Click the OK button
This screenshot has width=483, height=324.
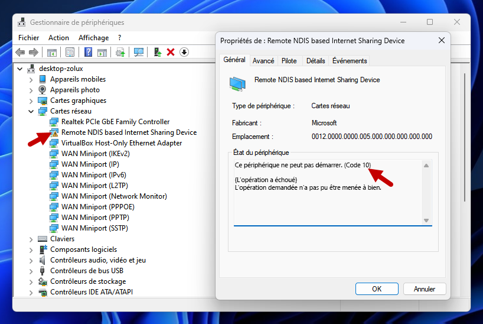coord(377,289)
